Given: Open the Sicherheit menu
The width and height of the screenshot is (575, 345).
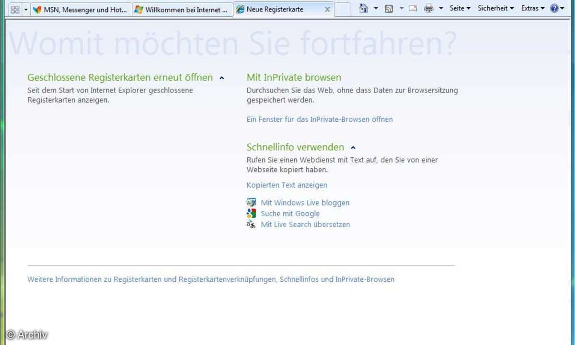Looking at the screenshot, I should coord(496,8).
